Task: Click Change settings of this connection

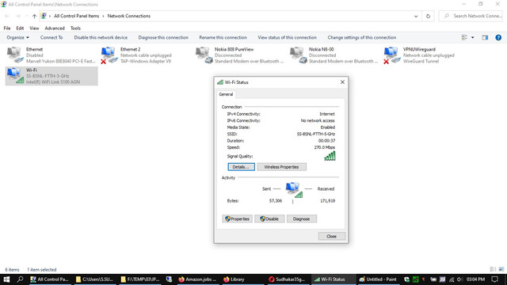Action: [x=362, y=37]
